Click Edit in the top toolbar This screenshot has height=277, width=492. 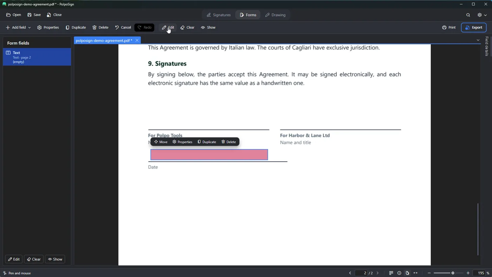[x=168, y=27]
